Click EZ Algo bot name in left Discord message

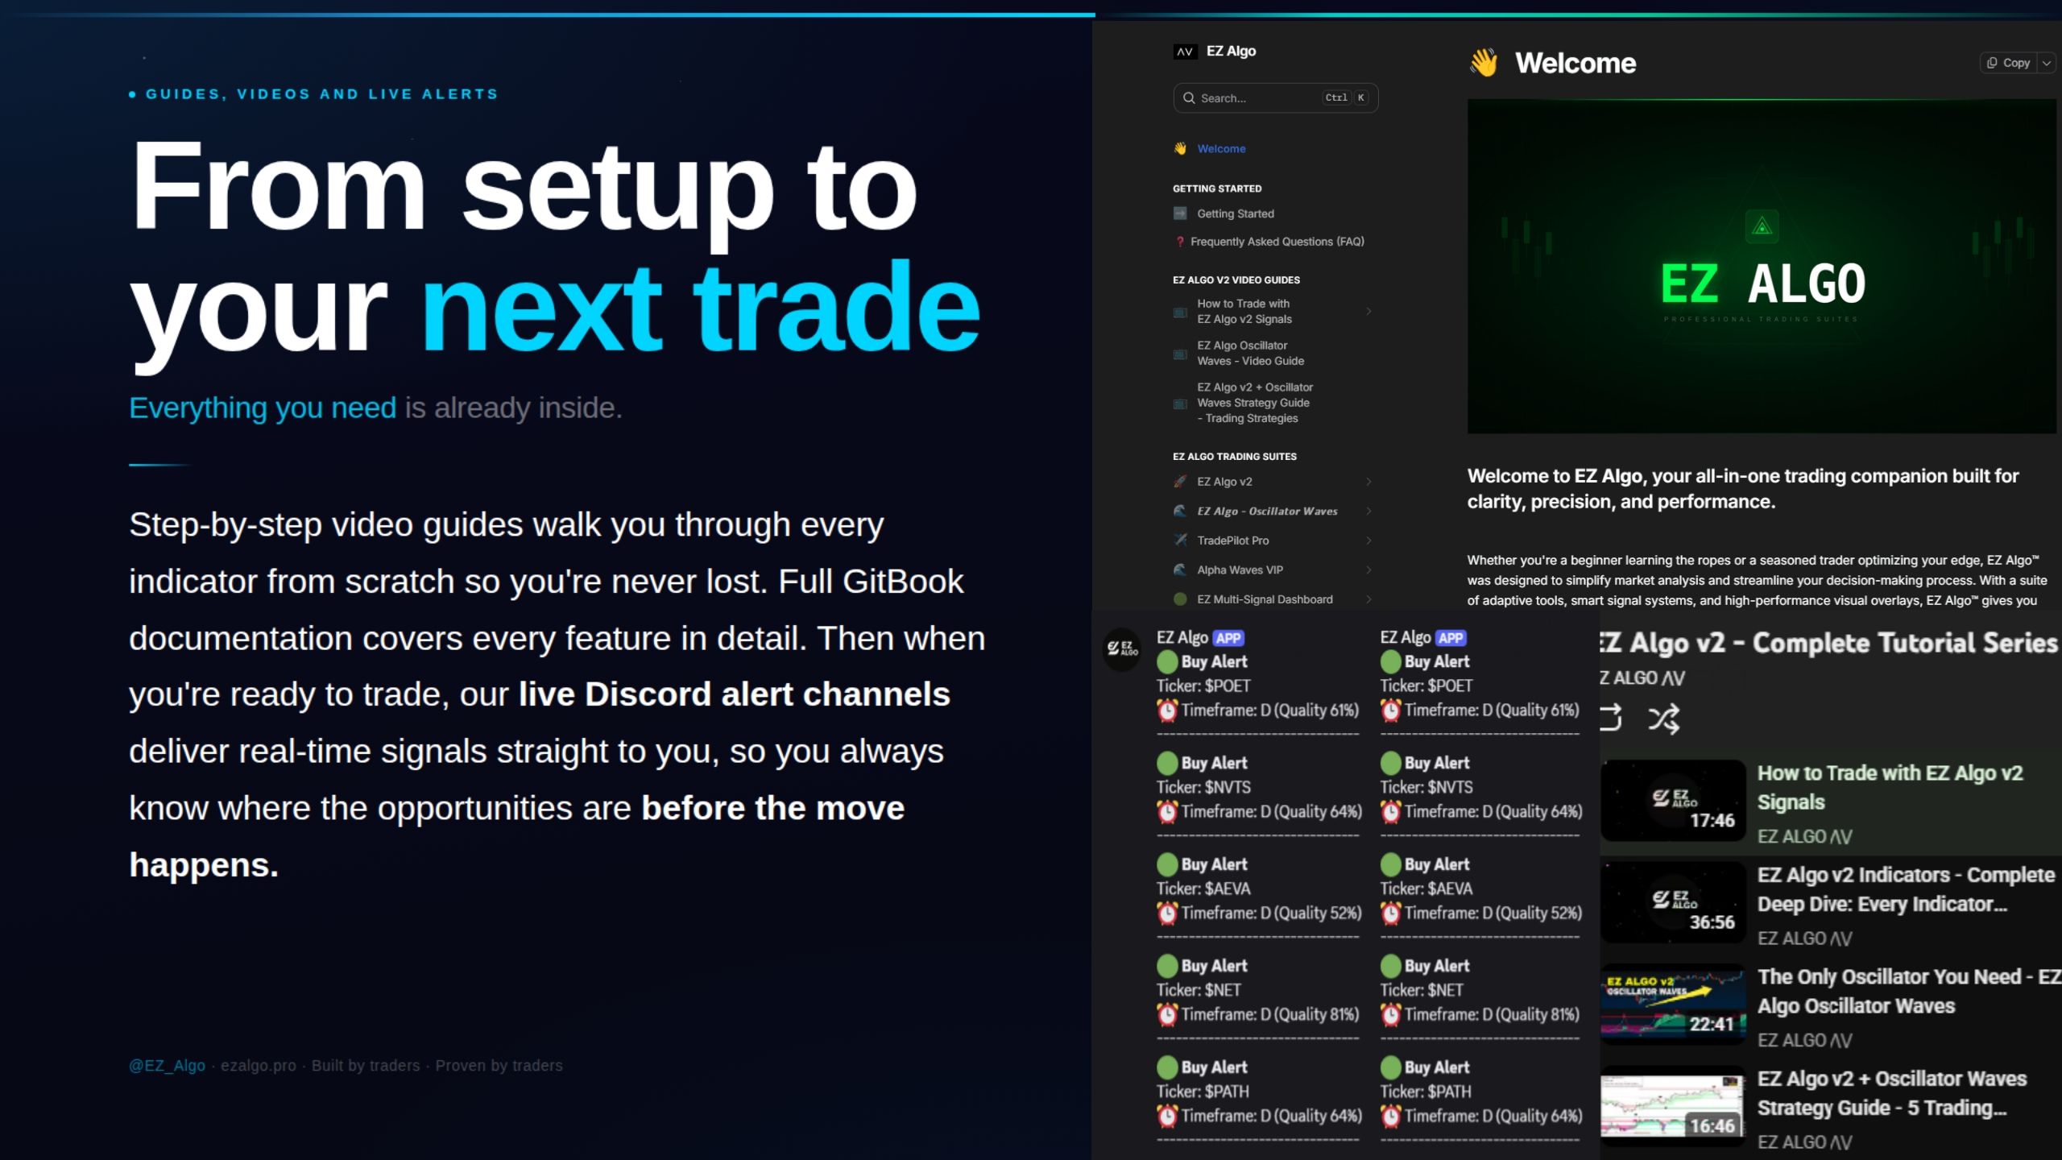(x=1182, y=638)
